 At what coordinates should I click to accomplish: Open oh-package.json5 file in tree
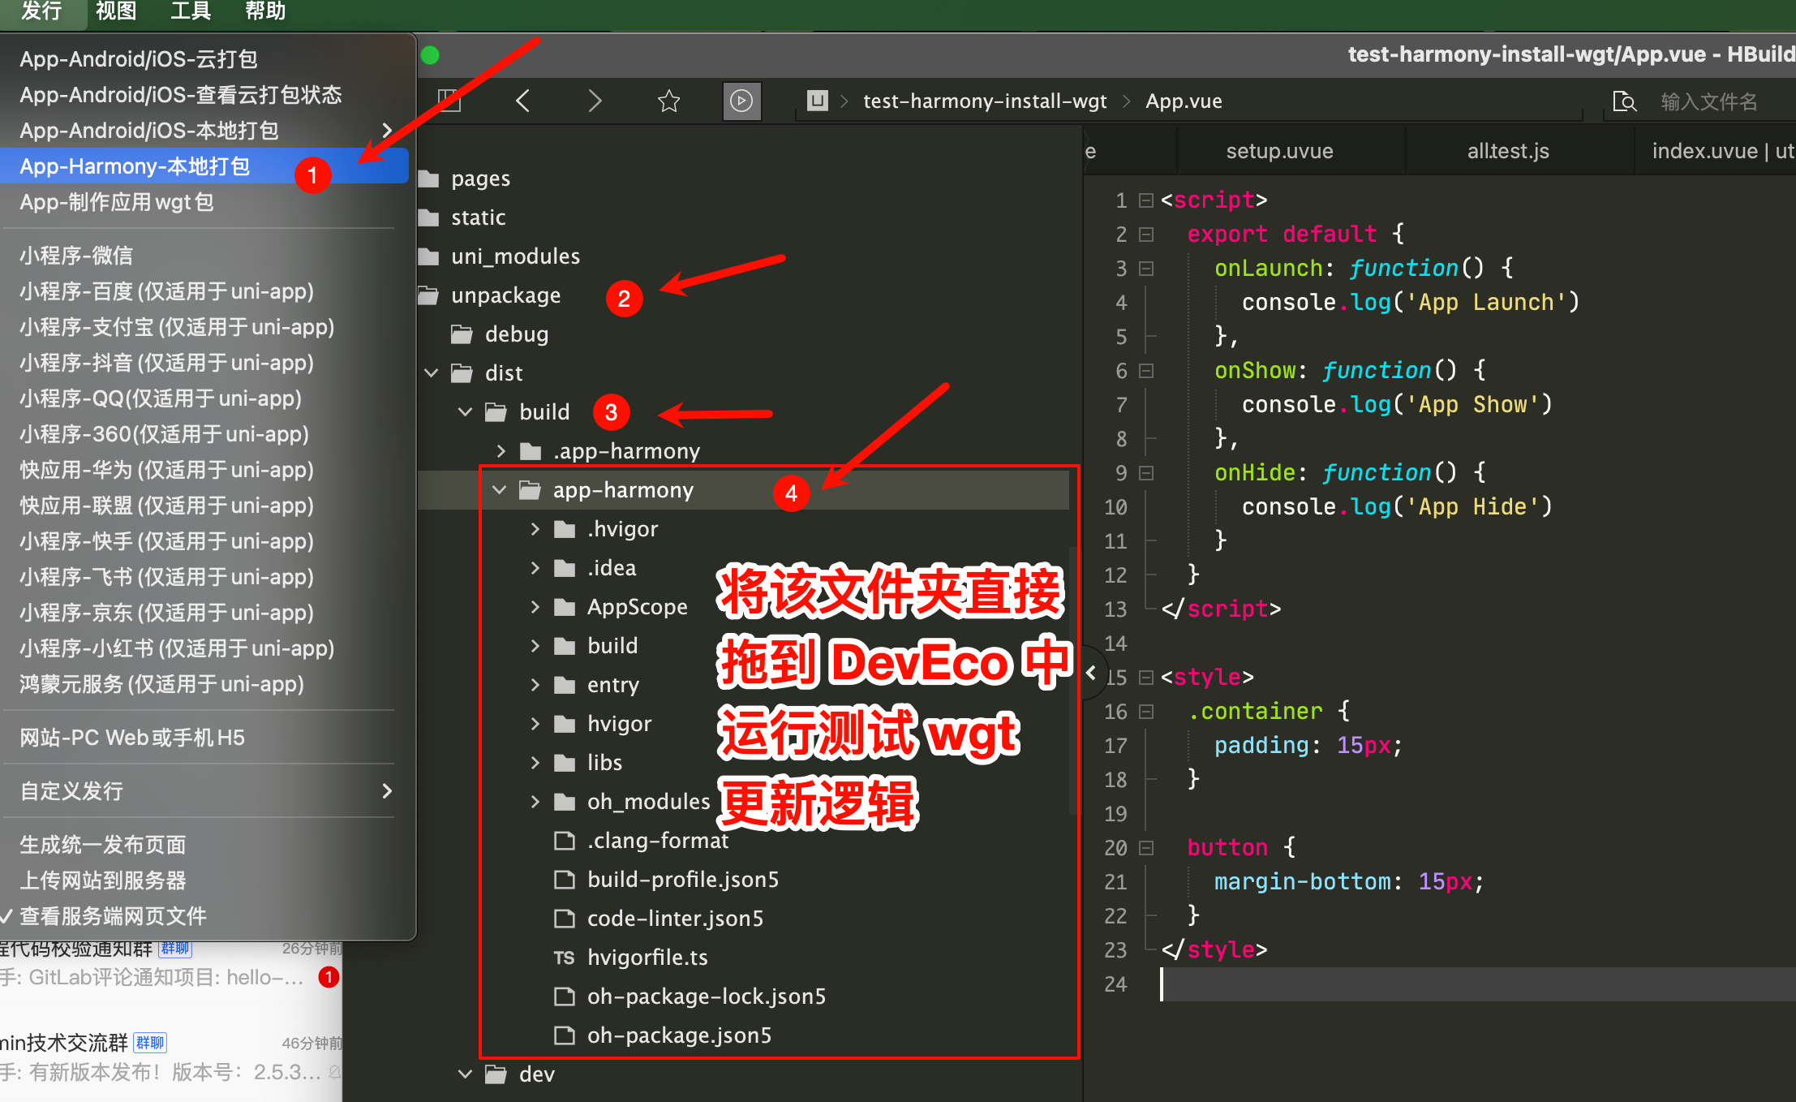tap(679, 1035)
